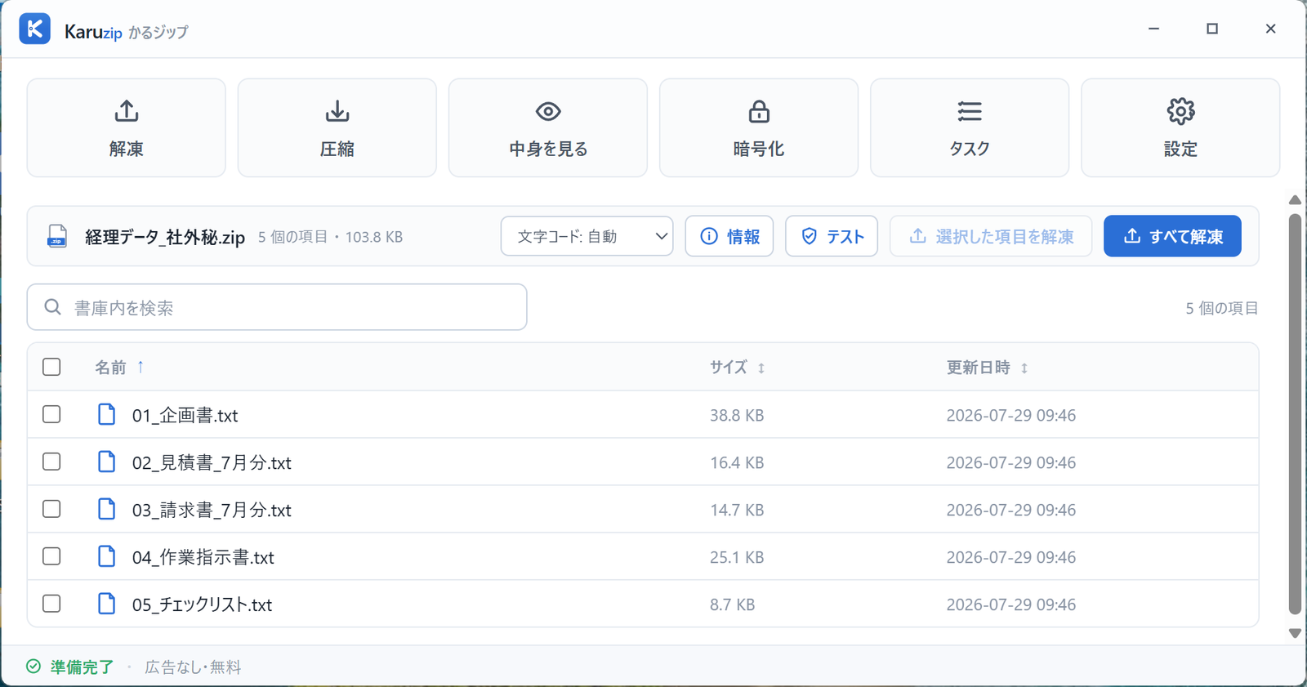Focus the 書庫内を検索 search field
Viewport: 1307px width, 687px height.
pos(277,307)
